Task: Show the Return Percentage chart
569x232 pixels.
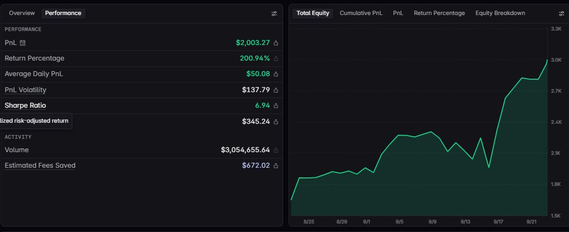Action: click(x=439, y=13)
